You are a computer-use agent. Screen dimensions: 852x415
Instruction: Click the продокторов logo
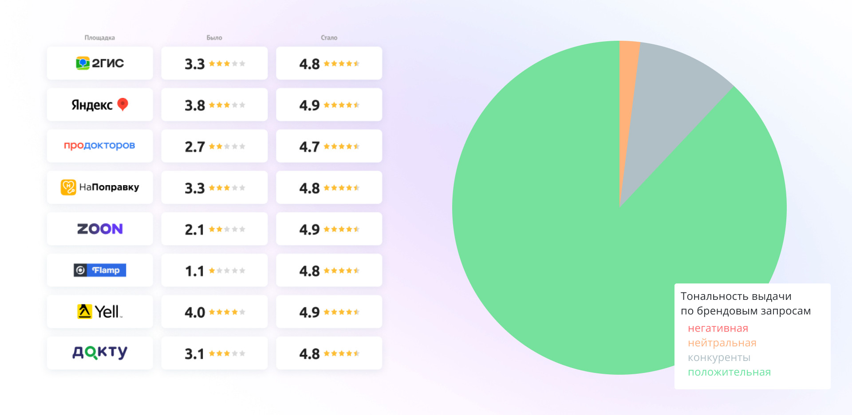[x=99, y=146]
